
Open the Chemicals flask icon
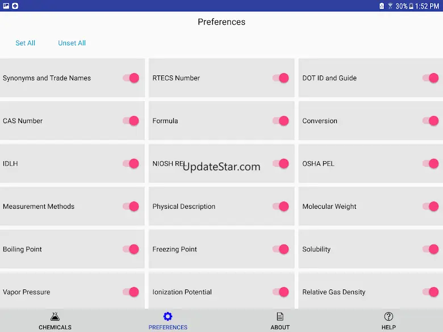(x=55, y=317)
